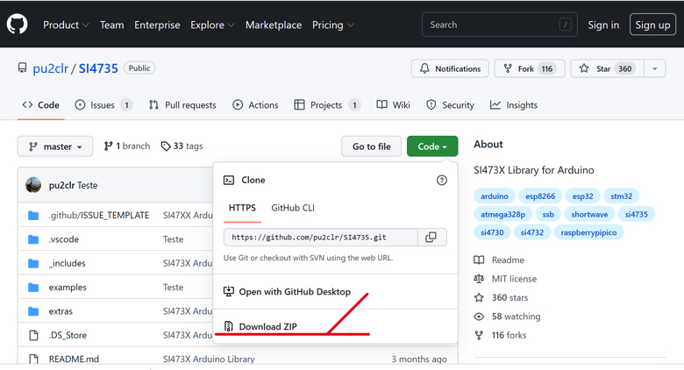Switch to the Pull requests tab
The width and height of the screenshot is (684, 370).
(x=182, y=105)
